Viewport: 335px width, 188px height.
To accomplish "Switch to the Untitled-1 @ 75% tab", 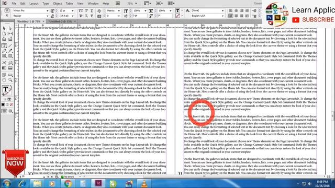I will (28, 21).
